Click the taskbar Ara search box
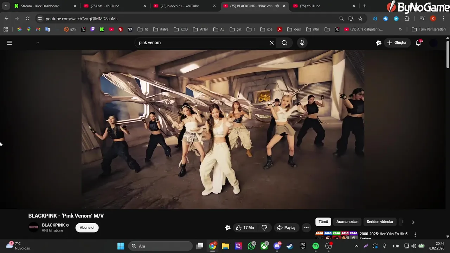Image resolution: width=450 pixels, height=253 pixels. coord(160,246)
